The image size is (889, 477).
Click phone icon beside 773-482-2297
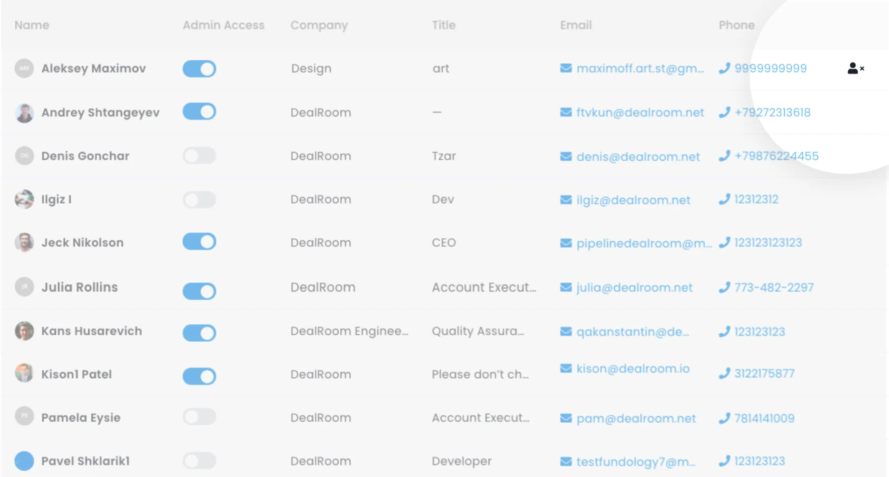724,287
